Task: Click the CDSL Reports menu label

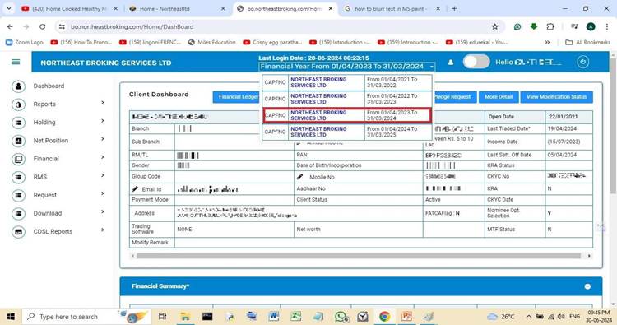Action: pyautogui.click(x=53, y=231)
